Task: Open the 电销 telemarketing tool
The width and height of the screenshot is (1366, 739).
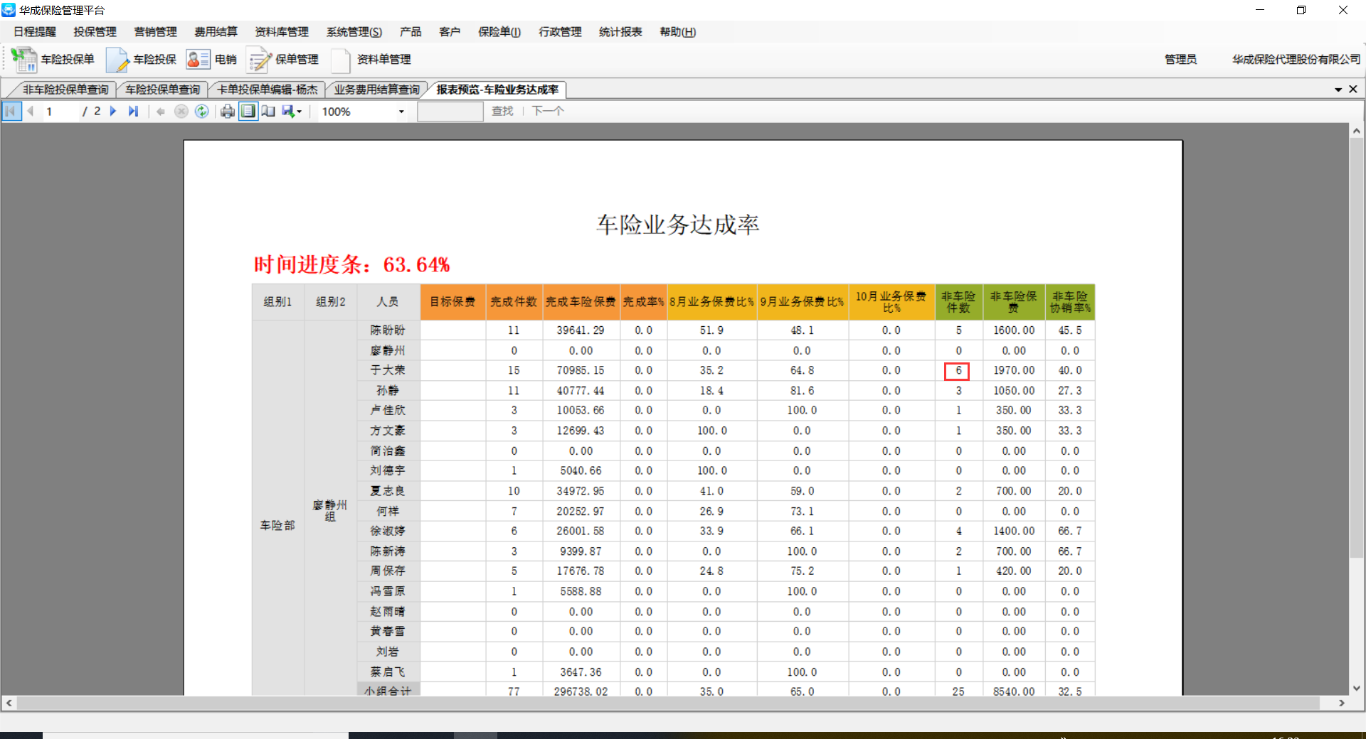Action: (211, 60)
